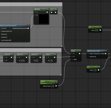Select the Lerp node by its title

73,51
